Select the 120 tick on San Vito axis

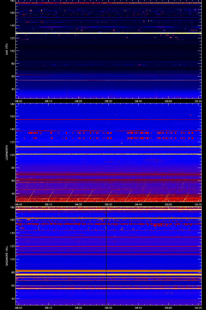coord(13,38)
